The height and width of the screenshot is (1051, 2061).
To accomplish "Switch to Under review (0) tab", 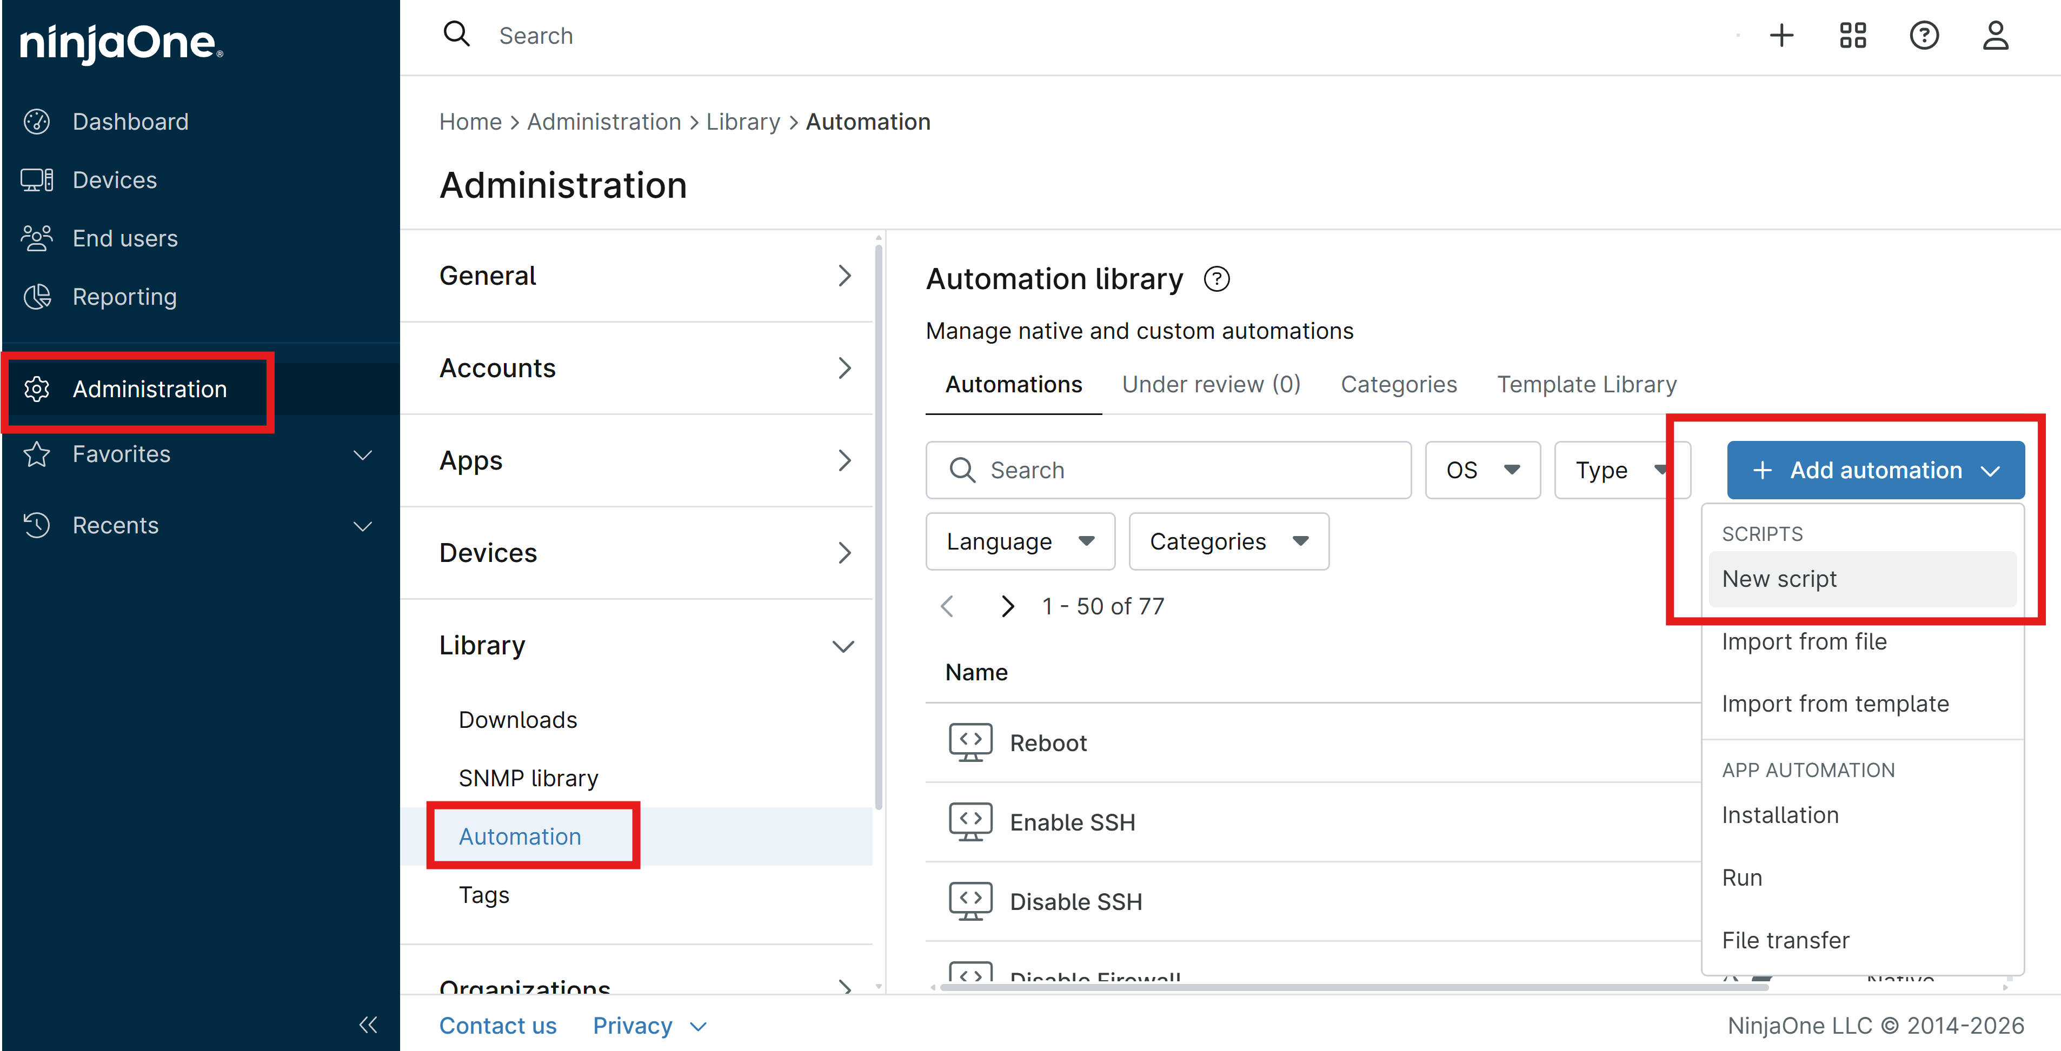I will point(1211,385).
